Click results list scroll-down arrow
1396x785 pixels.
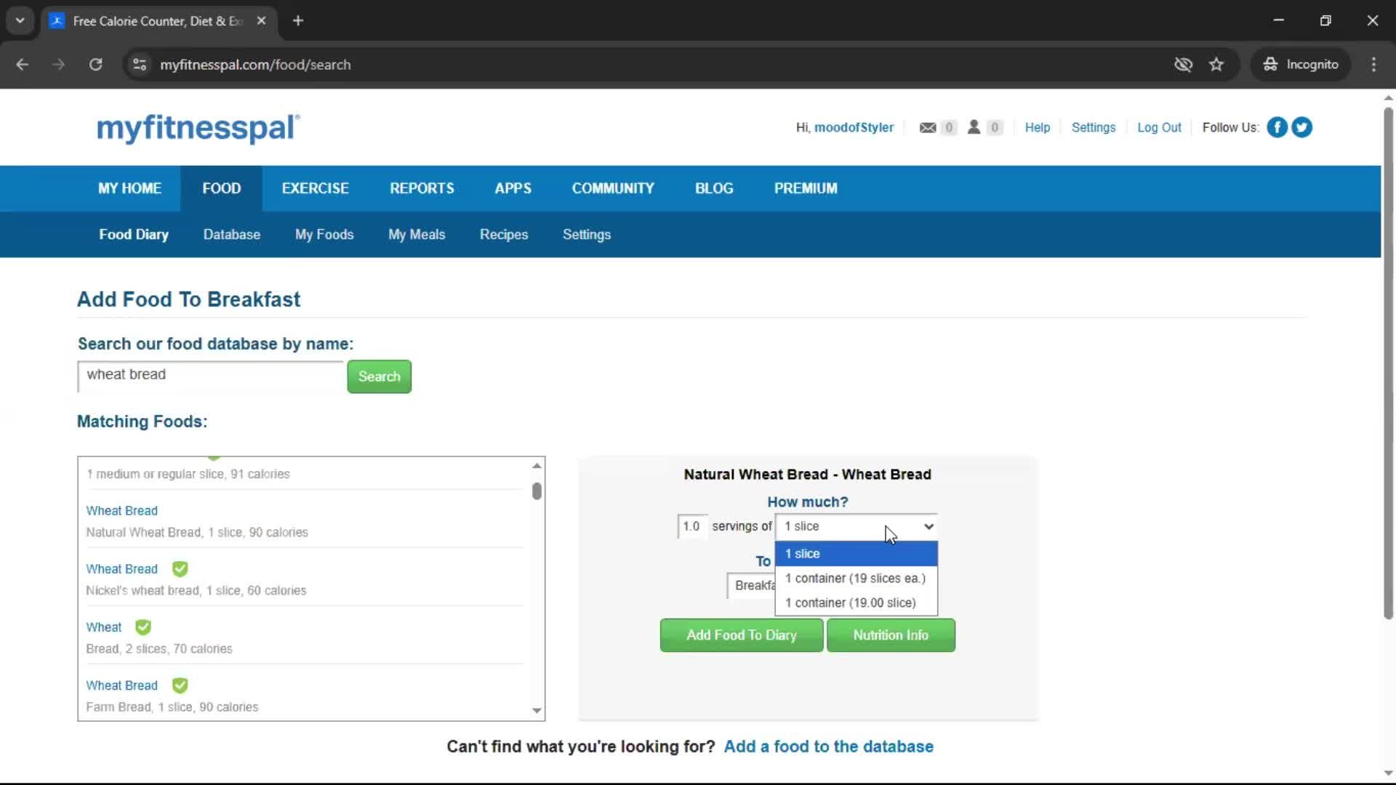point(537,711)
